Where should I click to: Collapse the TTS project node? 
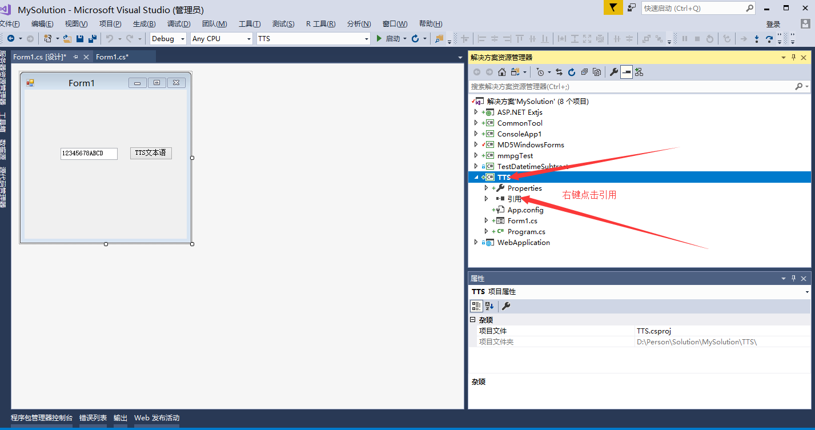(x=476, y=177)
